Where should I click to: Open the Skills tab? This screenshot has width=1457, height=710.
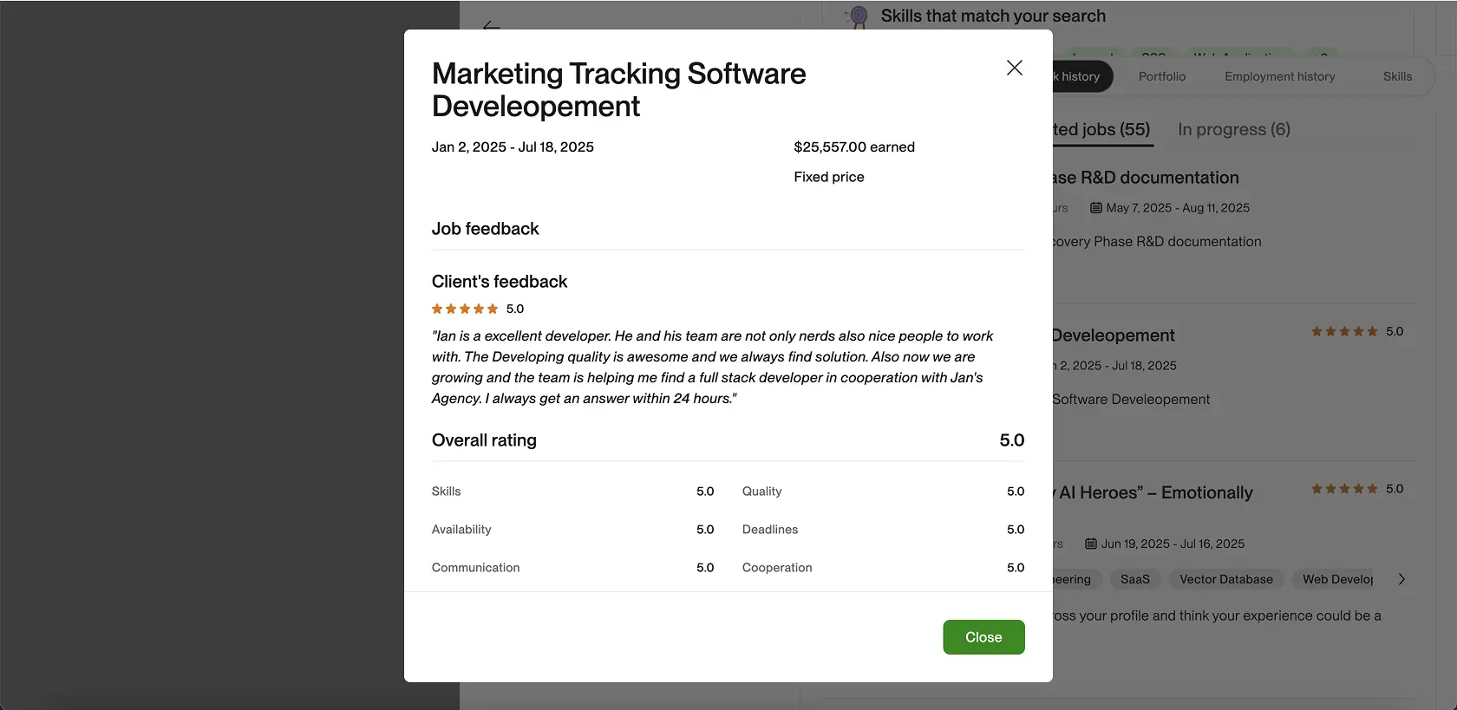[1397, 76]
